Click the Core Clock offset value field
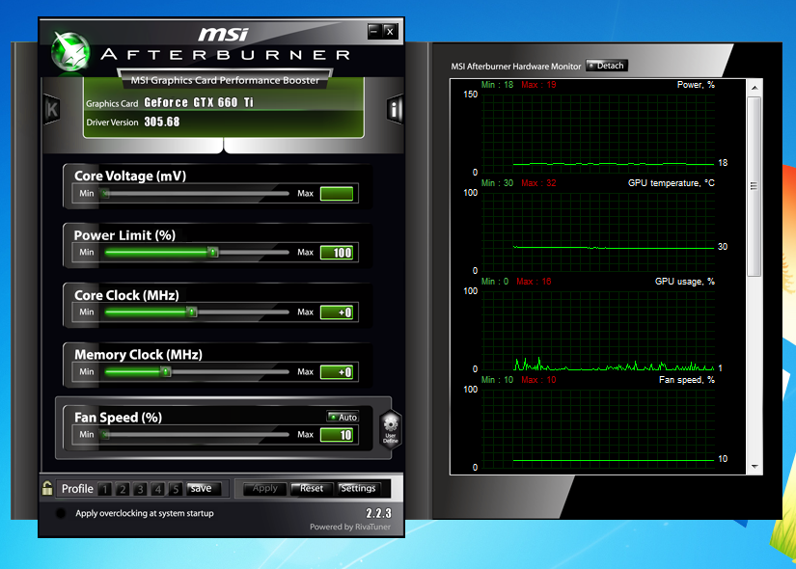 [337, 312]
